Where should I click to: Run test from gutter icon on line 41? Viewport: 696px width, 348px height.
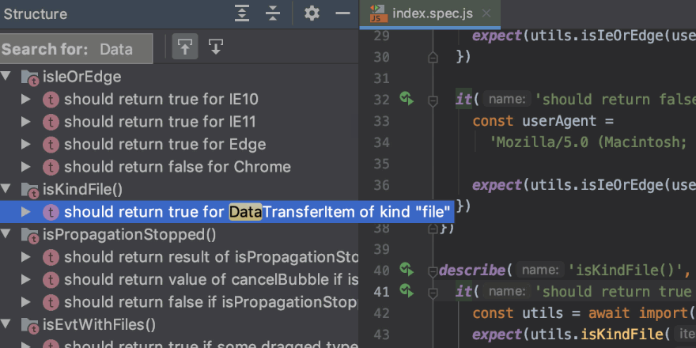407,291
